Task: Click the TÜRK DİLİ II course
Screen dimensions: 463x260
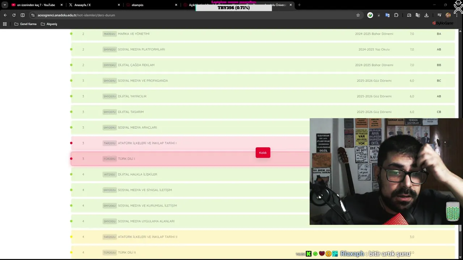Action: tap(127, 252)
